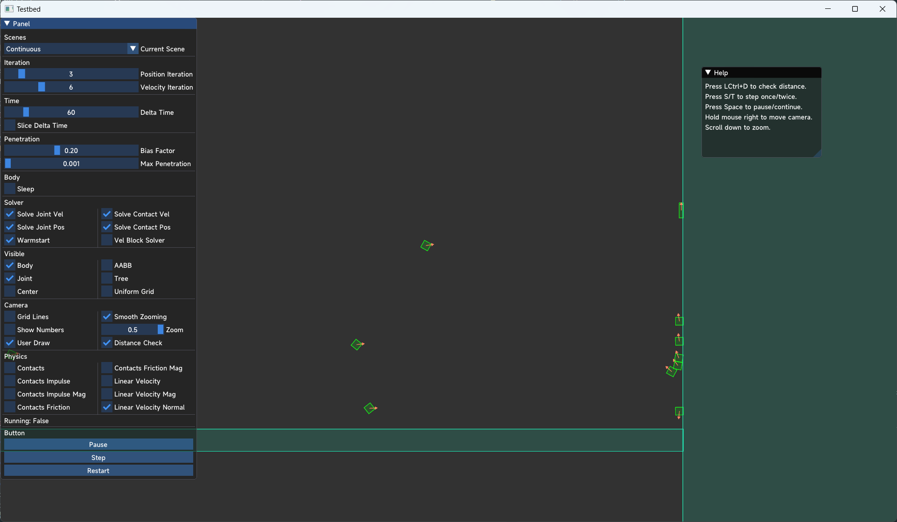897x522 pixels.
Task: Click the Testbed app icon in title bar
Action: (9, 9)
